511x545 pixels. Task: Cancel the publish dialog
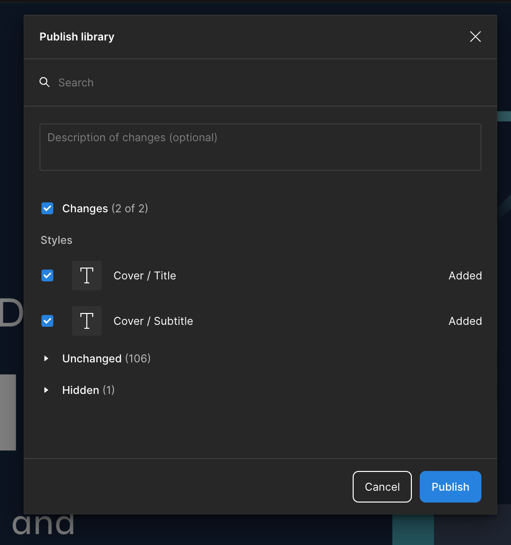tap(382, 487)
